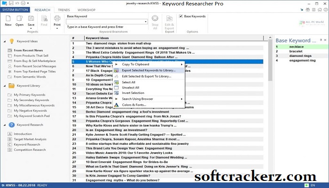The width and height of the screenshot is (329, 188).
Task: Select row '10 Best Emerald Engagement Rings for Brides-to-Be'
Action: [167, 162]
